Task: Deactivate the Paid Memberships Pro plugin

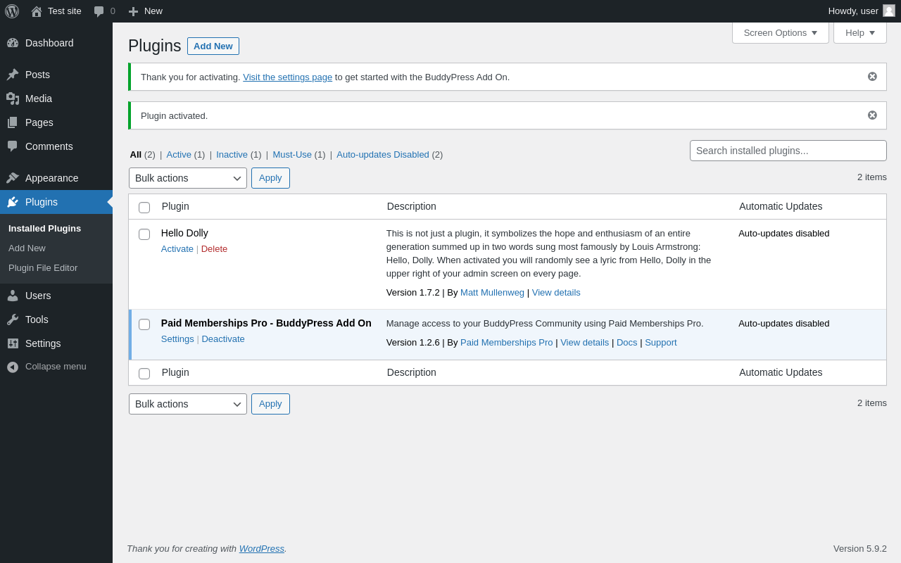Action: point(223,339)
